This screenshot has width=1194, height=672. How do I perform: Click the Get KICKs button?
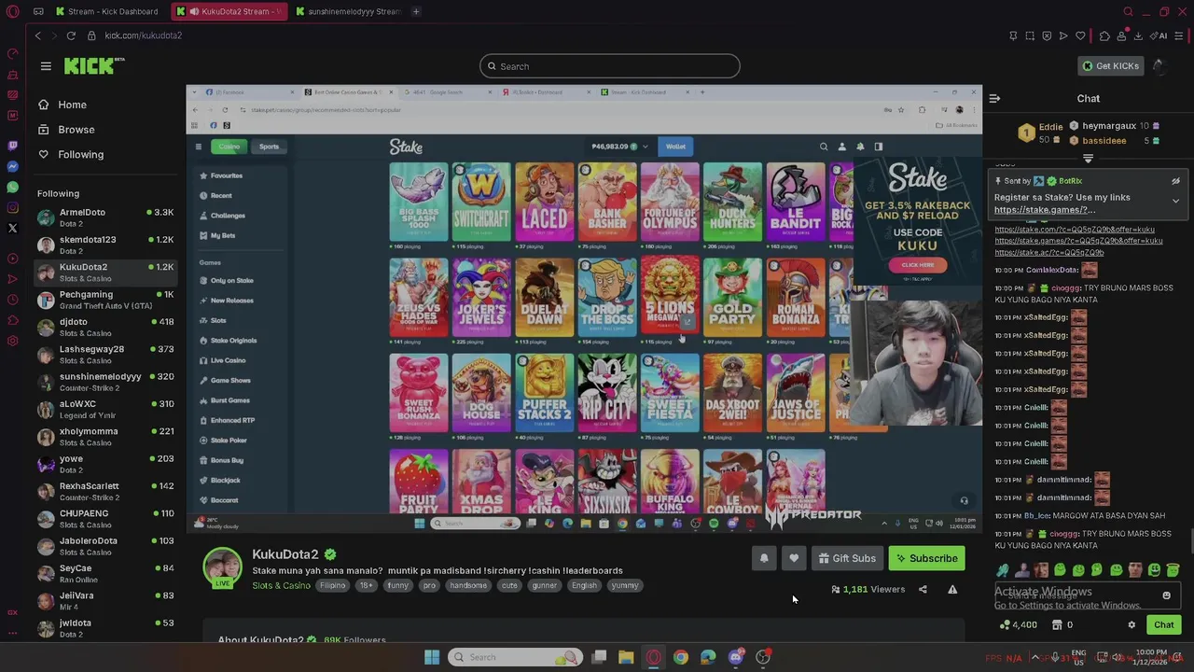[1110, 66]
